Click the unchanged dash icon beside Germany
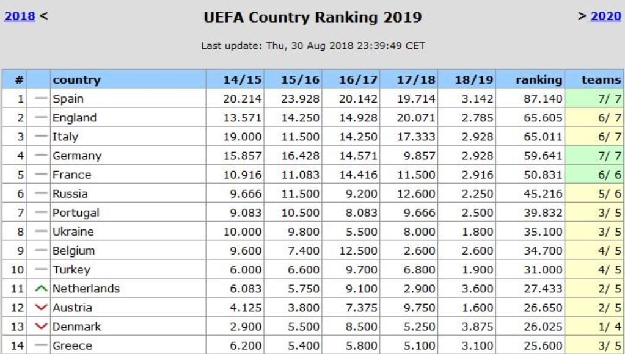625x354 pixels. coord(42,156)
